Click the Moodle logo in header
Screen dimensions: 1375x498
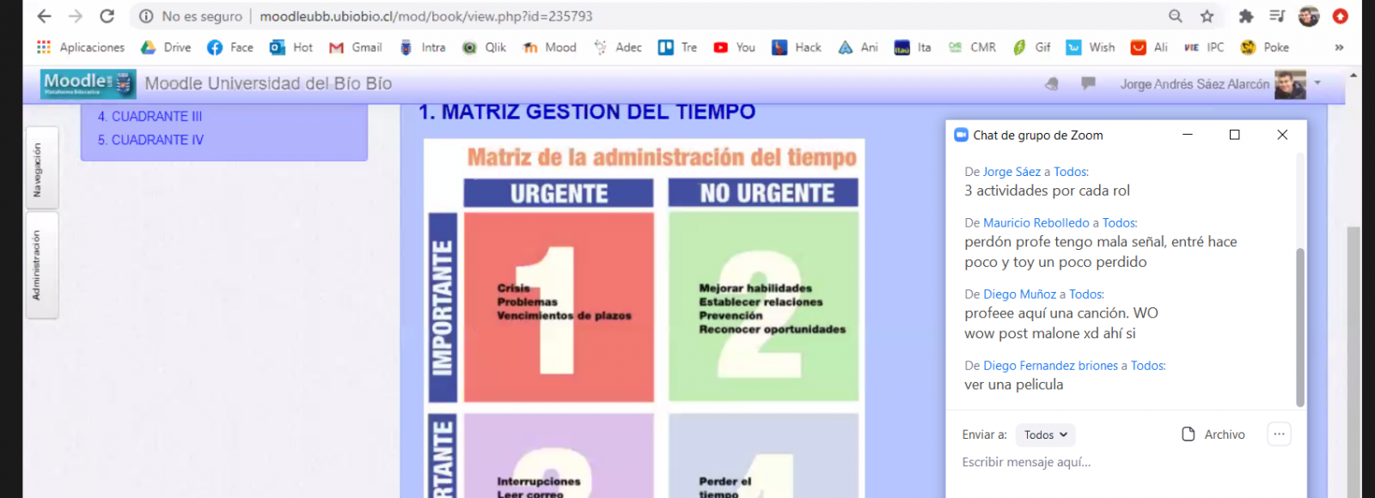coord(88,83)
